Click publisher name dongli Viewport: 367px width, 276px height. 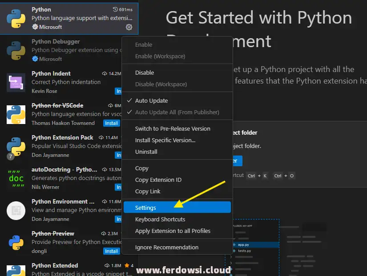coord(39,251)
